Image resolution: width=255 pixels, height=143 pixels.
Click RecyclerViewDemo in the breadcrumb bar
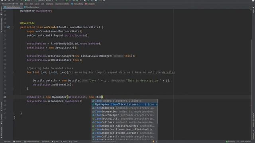(x=10, y=4)
